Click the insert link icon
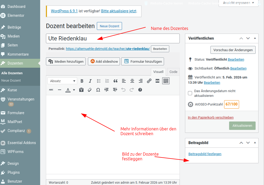 click(x=149, y=81)
